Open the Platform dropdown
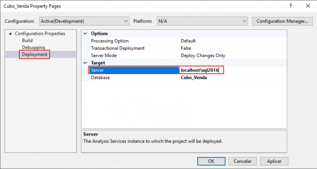This screenshot has width=317, height=169. 202,21
